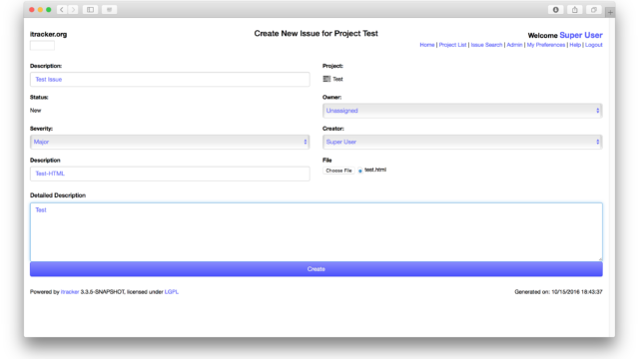Open the My Preferences link
Viewport: 639px width, 359px height.
point(546,45)
